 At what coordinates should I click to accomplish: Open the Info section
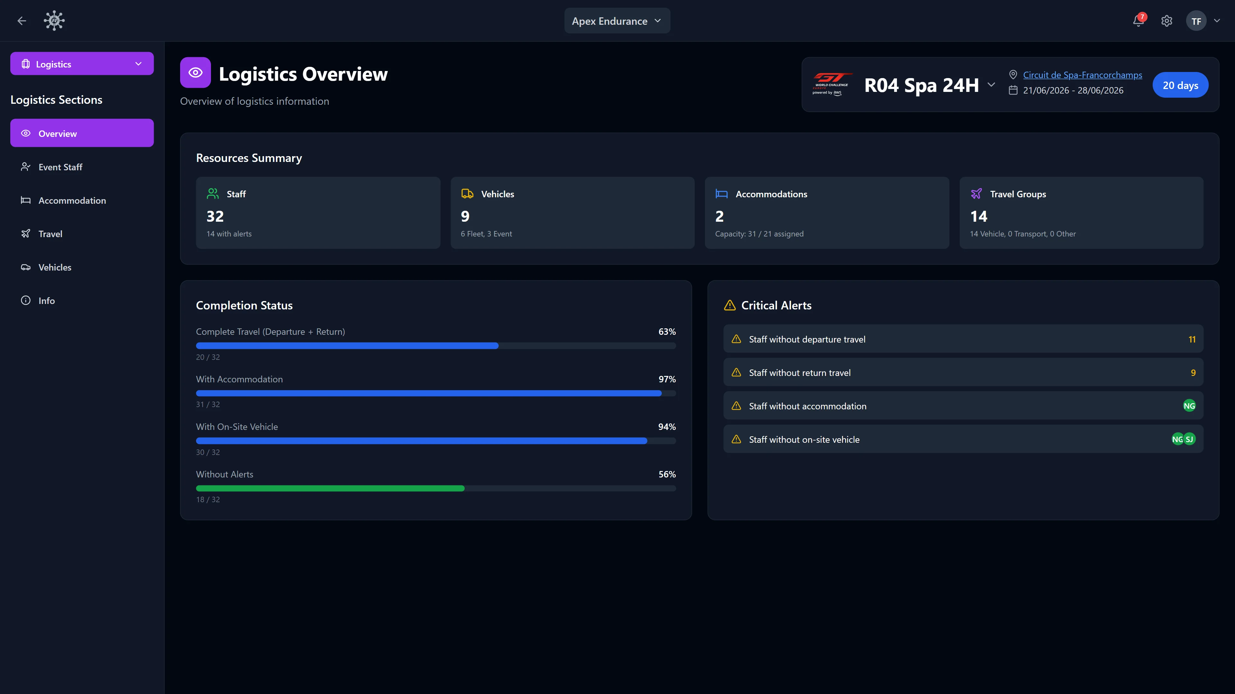[82, 300]
